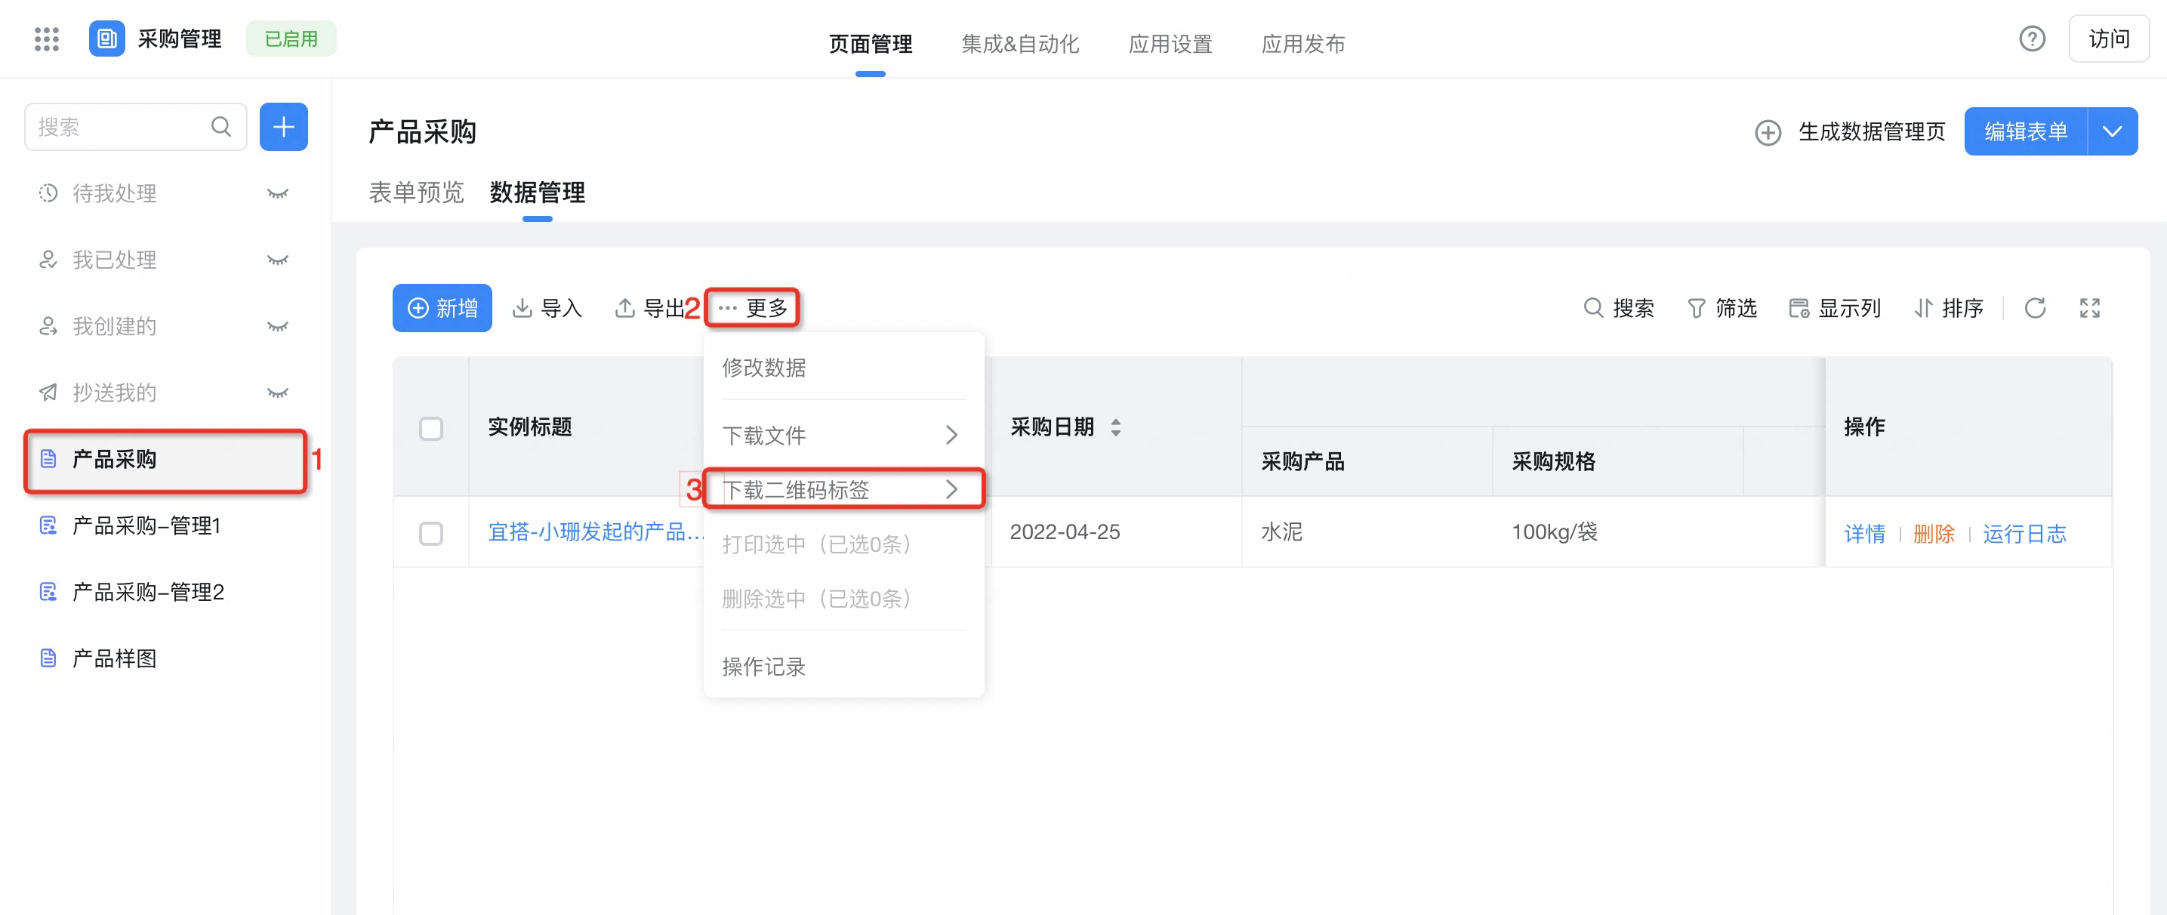Viewport: 2167px width, 915px height.
Task: Open the 显示列 column display settings
Action: coord(1835,308)
